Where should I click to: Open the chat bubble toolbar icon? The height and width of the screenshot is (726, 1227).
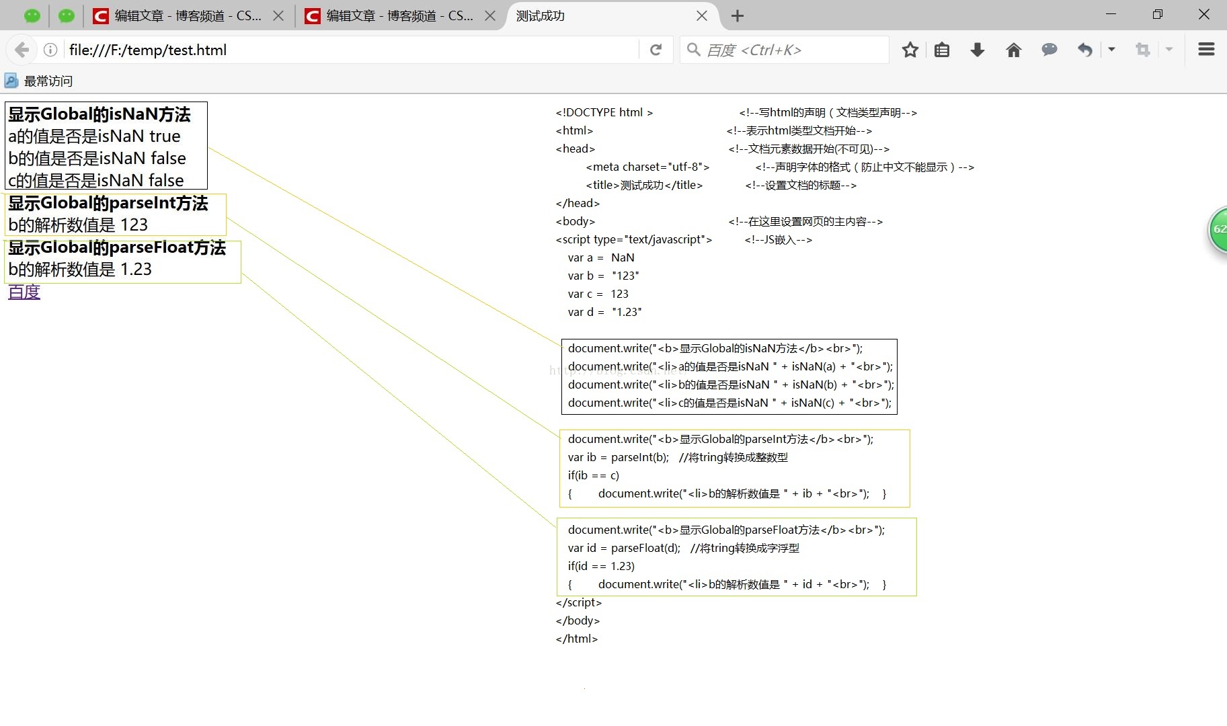click(x=1049, y=50)
